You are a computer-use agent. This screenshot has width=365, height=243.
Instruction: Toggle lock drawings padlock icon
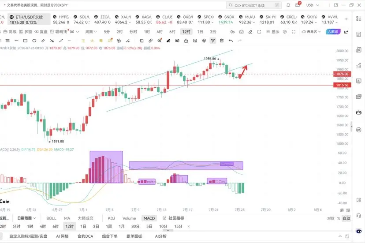pyautogui.click(x=186, y=41)
